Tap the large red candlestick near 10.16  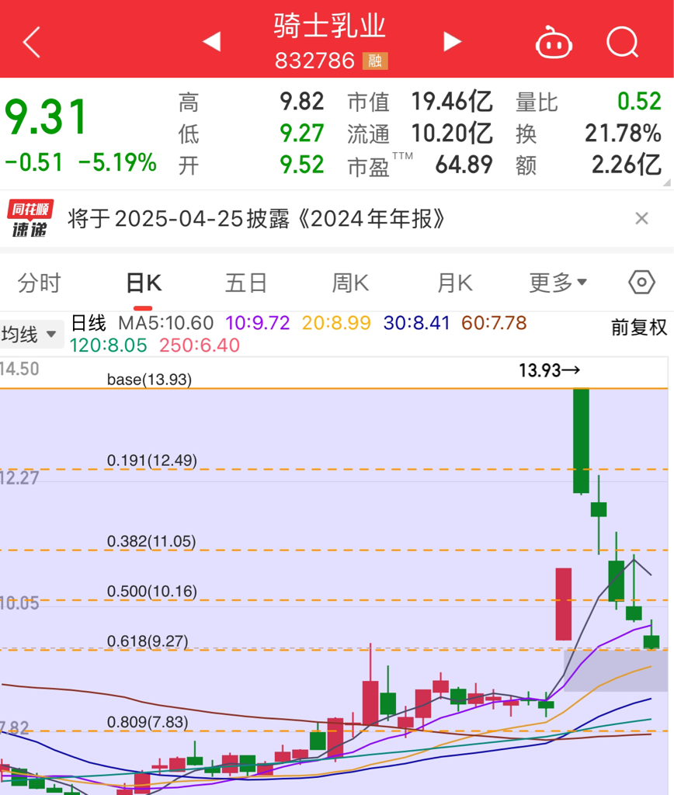point(564,604)
